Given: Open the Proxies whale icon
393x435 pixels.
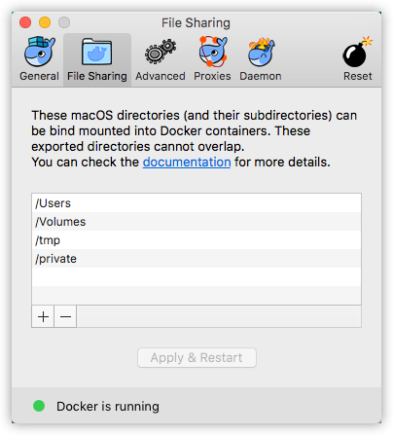Looking at the screenshot, I should 213,52.
